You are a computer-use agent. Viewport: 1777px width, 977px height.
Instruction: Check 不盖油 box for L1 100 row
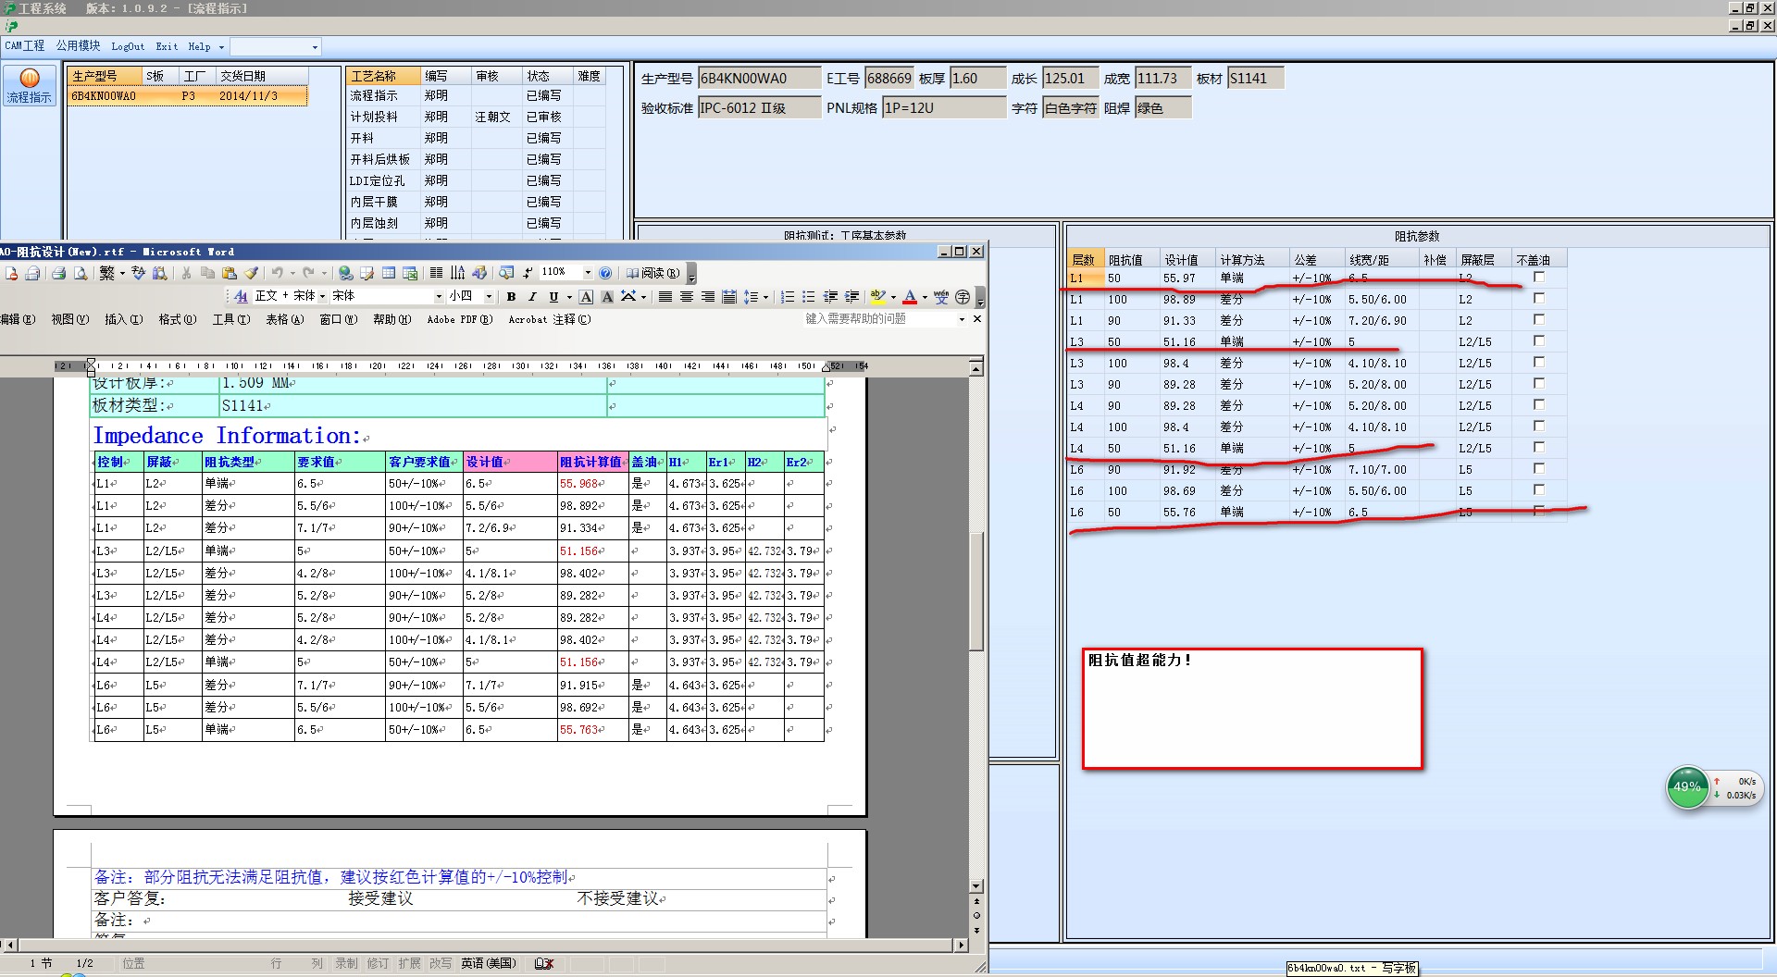(1538, 298)
